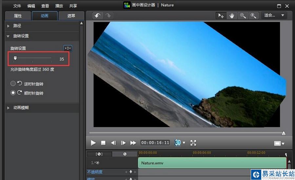295x180 pixels.
Task: Click the Undo arrow button
Action: point(97,16)
